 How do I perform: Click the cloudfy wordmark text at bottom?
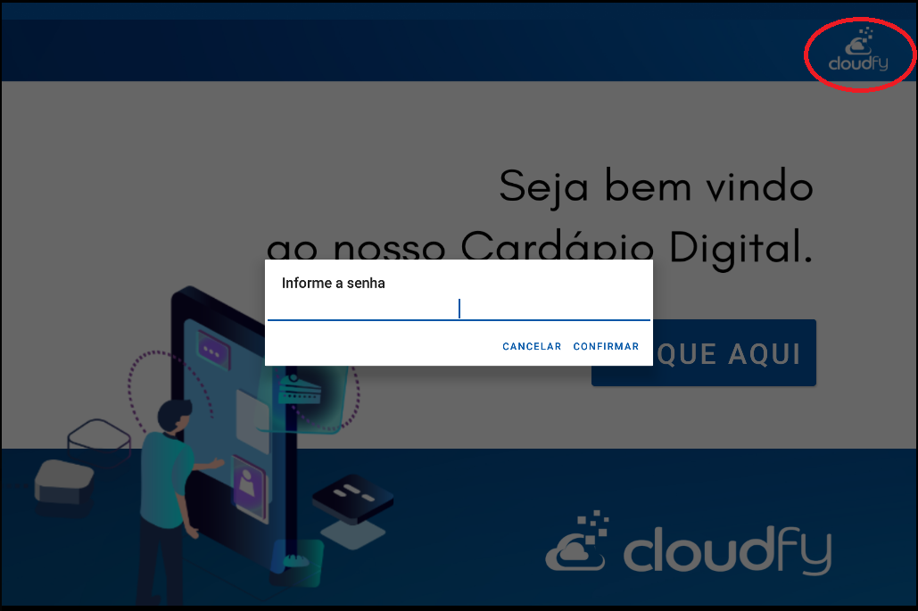727,549
